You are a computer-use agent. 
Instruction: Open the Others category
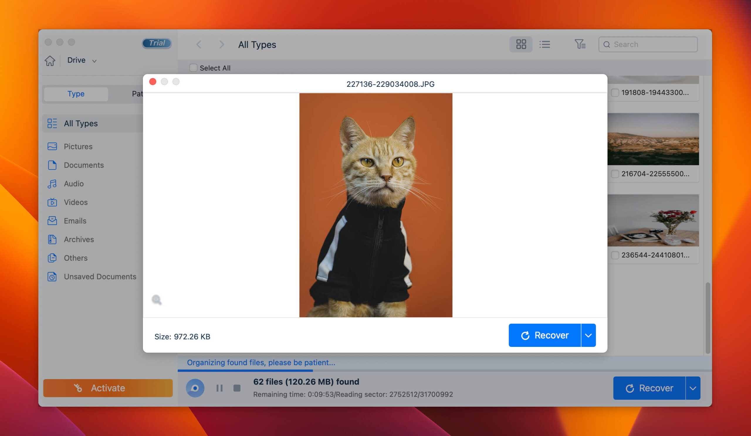[76, 258]
